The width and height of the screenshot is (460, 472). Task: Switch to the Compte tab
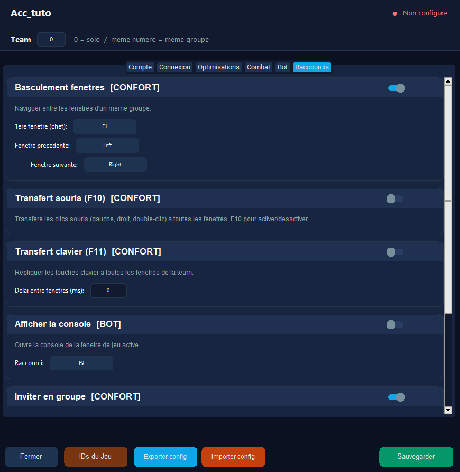pos(140,67)
